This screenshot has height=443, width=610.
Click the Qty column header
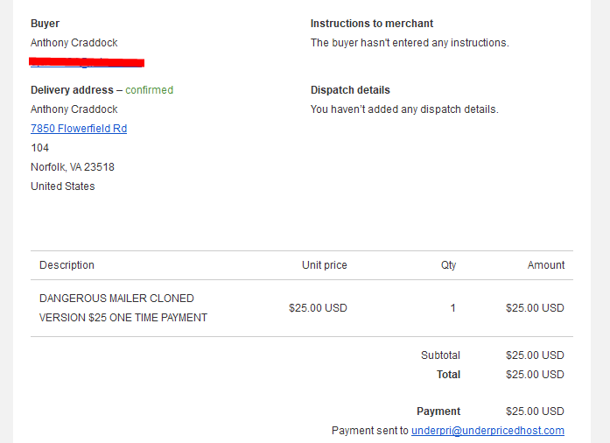(x=448, y=265)
